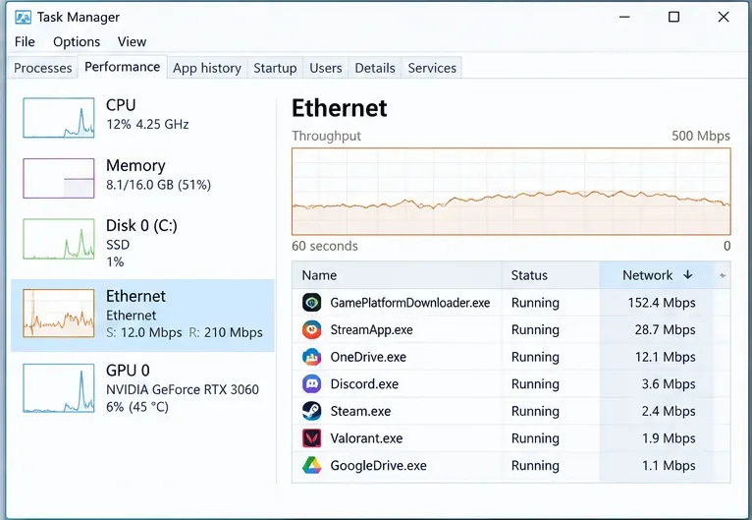Screen dimensions: 752x520
Task: Go to the Users tab
Action: point(326,68)
